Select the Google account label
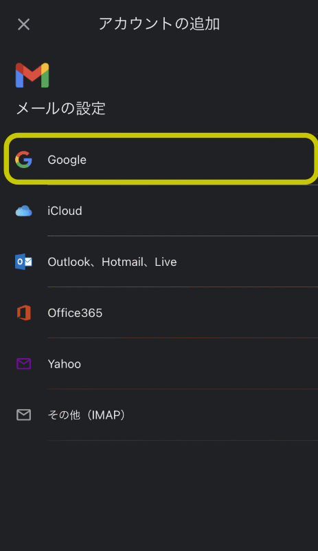The width and height of the screenshot is (318, 551). [x=67, y=160]
